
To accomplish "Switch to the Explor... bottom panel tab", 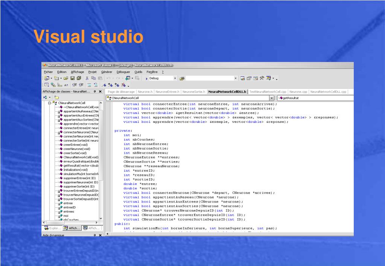I will [x=53, y=228].
